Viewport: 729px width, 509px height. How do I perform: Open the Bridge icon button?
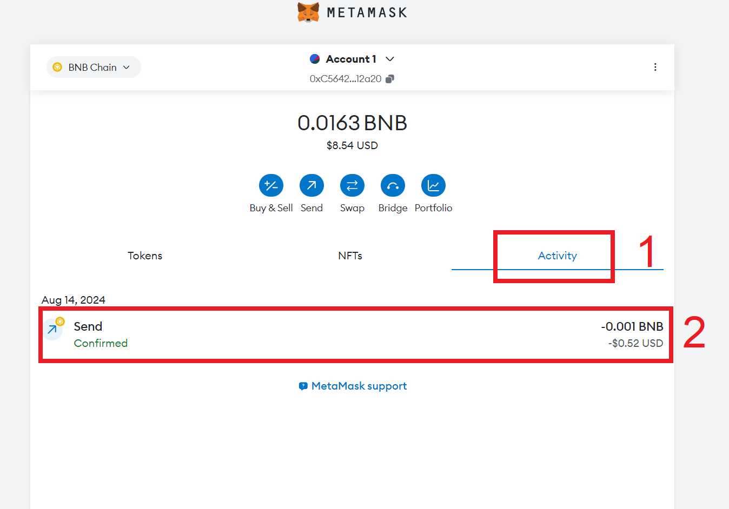[393, 186]
